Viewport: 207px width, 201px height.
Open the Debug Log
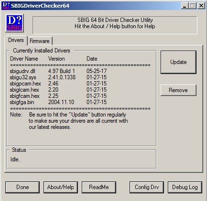tap(185, 187)
